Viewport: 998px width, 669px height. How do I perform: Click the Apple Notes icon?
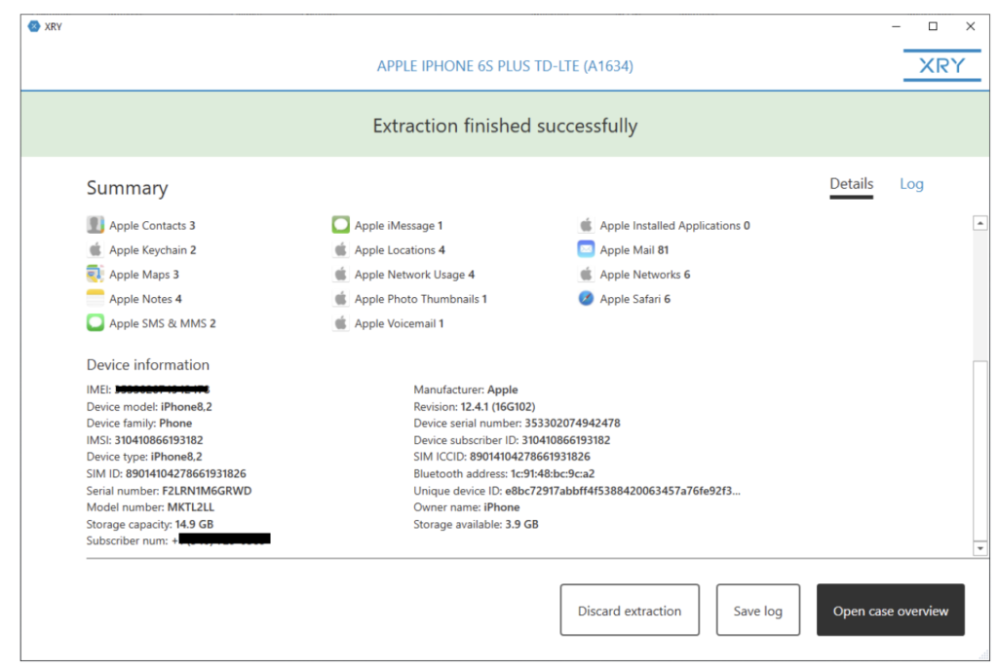(x=96, y=298)
